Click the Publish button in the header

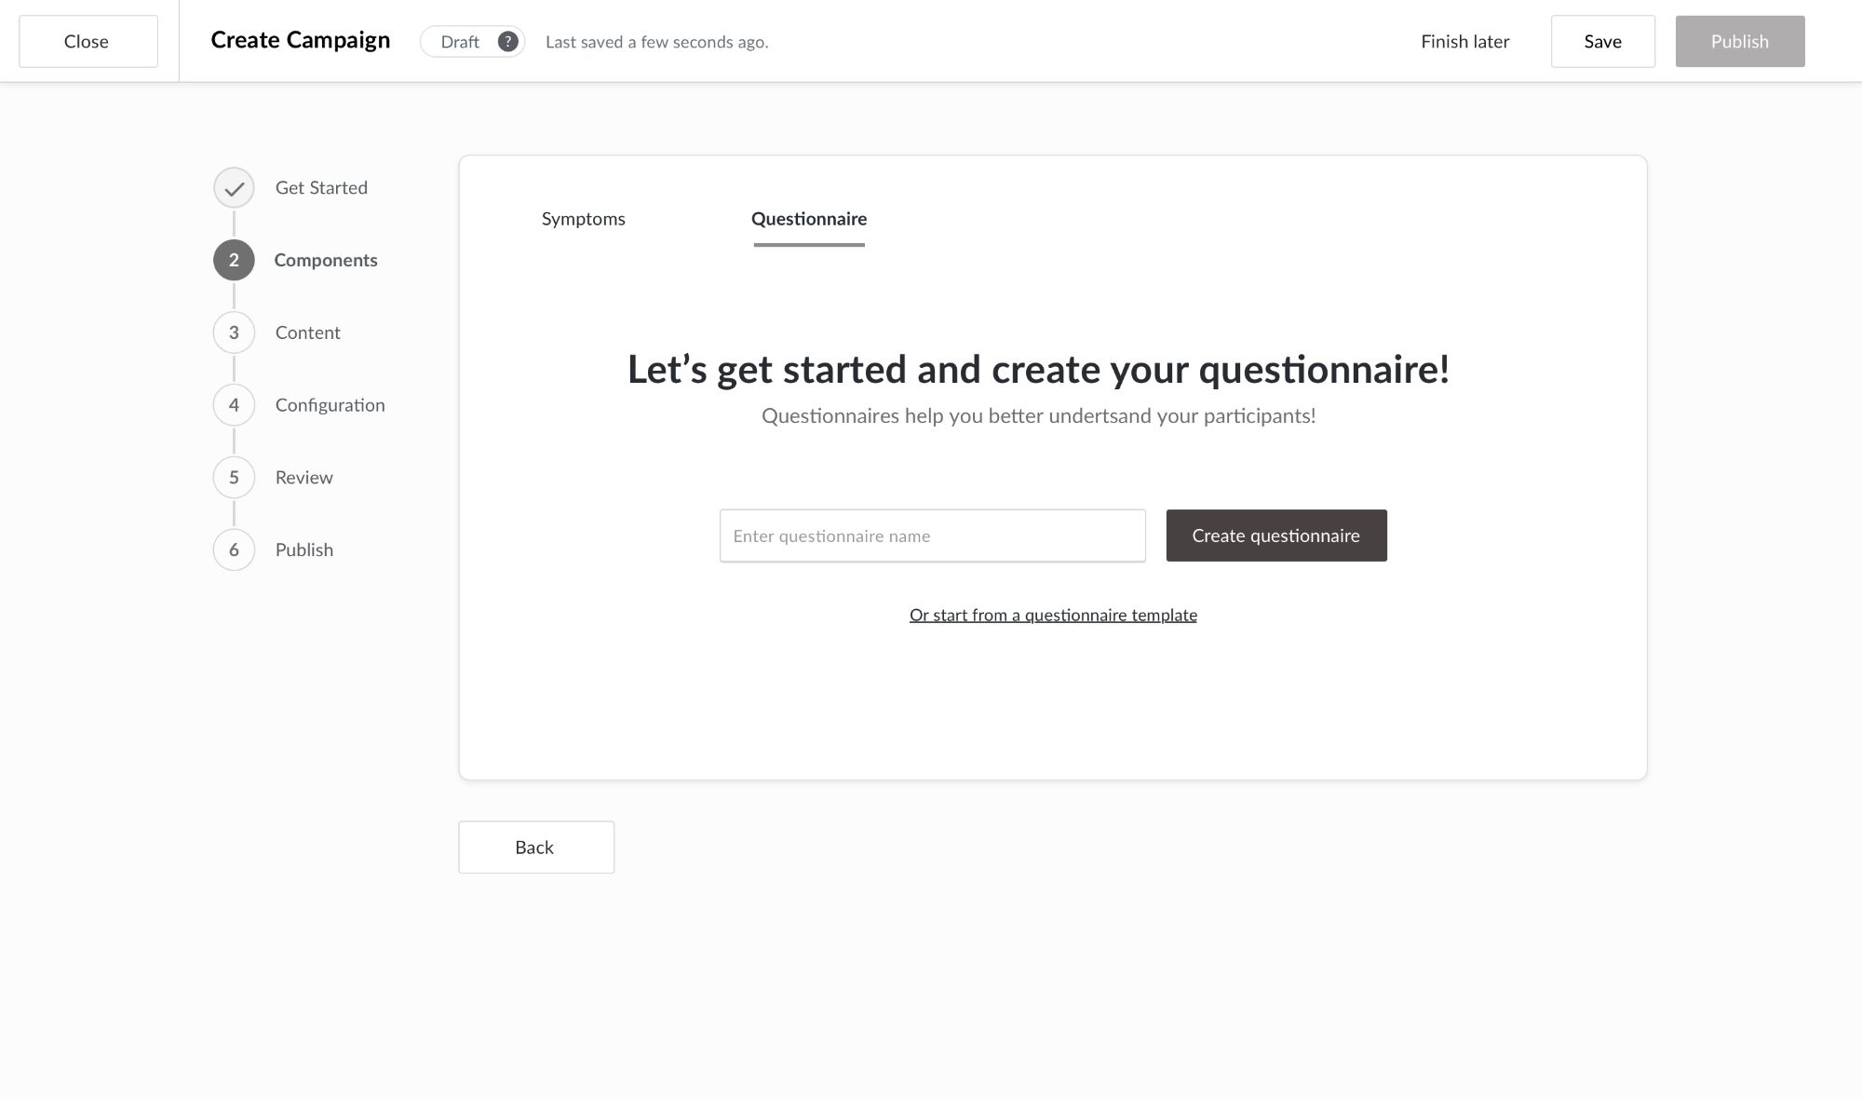1739,41
